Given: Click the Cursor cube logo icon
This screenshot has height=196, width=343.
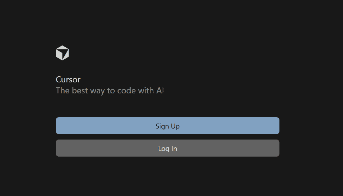Looking at the screenshot, I should click(62, 53).
